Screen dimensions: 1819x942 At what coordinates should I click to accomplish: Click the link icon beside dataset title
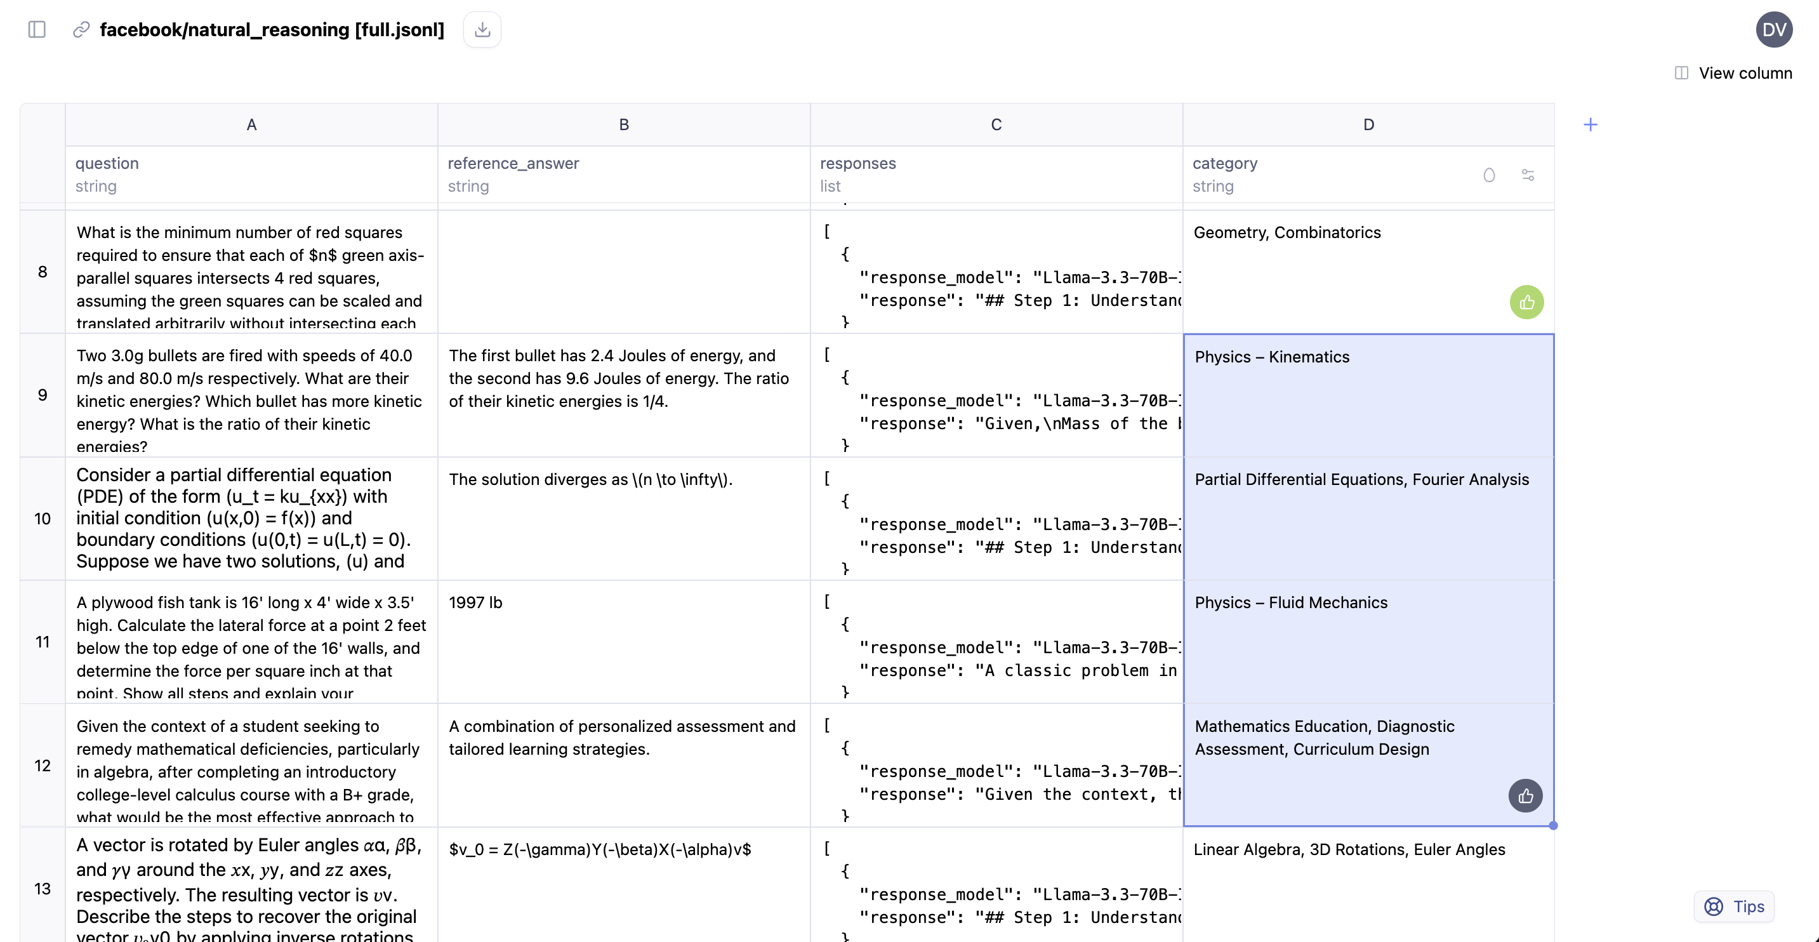(x=81, y=30)
